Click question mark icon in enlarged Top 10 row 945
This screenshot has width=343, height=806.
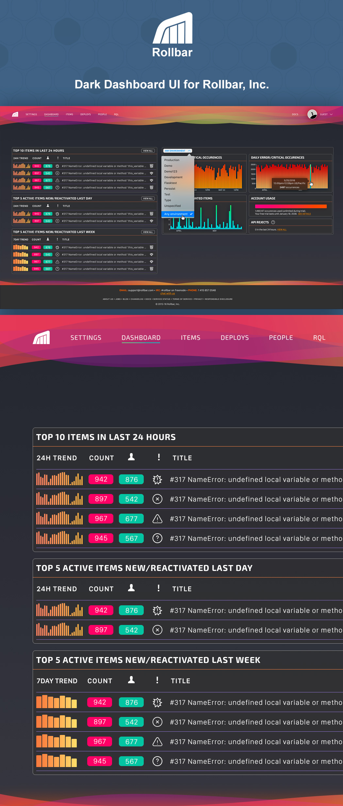(157, 538)
